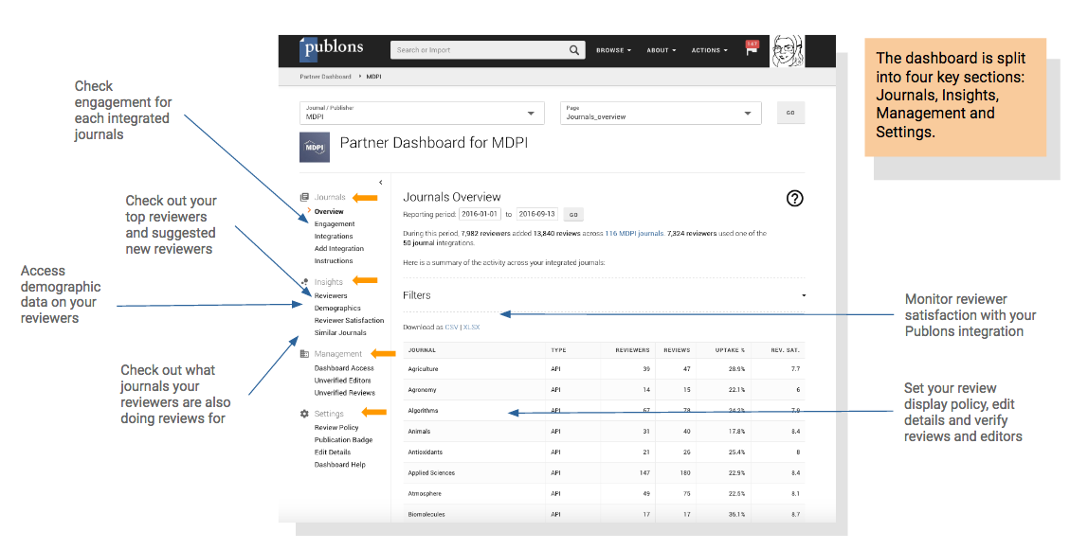The width and height of the screenshot is (1070, 550).
Task: Open Publication Badge under Settings
Action: [343, 439]
